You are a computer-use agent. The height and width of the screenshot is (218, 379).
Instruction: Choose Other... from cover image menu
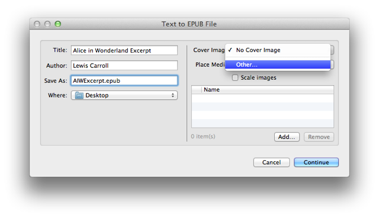point(278,64)
